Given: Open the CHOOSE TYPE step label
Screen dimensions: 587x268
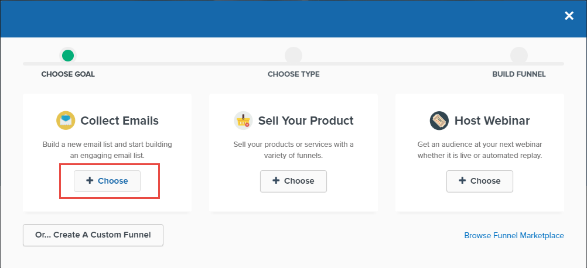Looking at the screenshot, I should coord(293,74).
